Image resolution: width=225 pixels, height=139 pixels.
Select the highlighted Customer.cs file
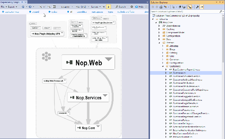click(179, 73)
